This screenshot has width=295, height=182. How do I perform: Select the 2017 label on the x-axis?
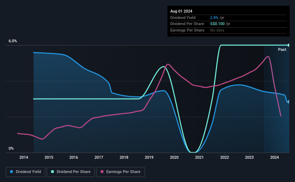99,157
